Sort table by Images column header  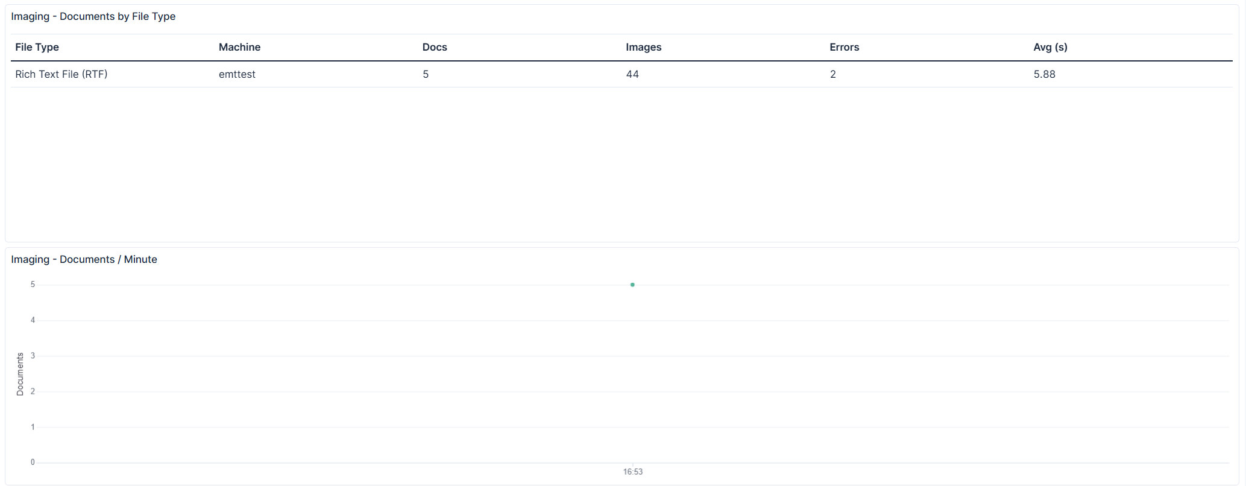pos(643,47)
